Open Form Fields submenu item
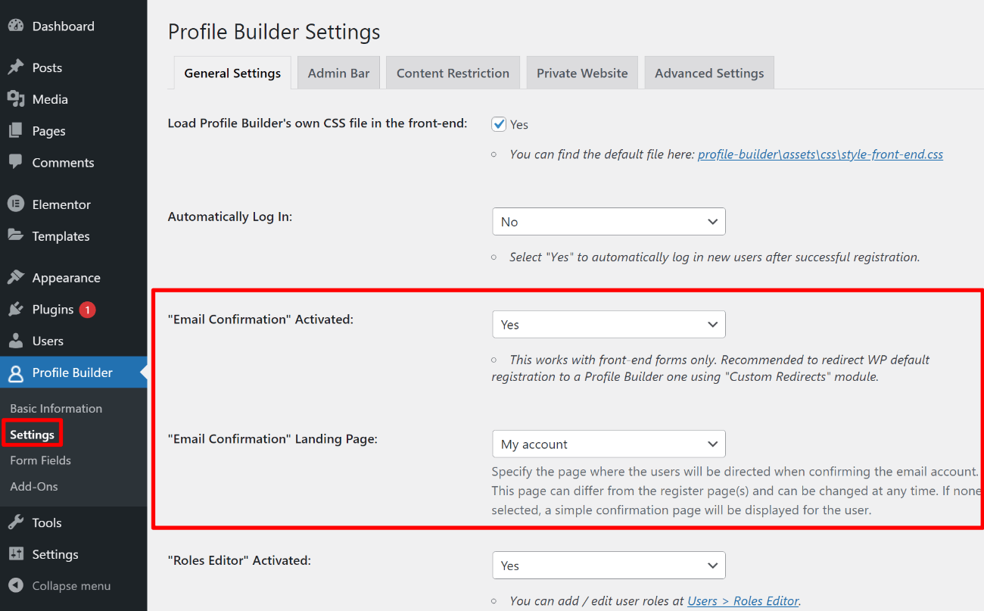 [x=40, y=460]
